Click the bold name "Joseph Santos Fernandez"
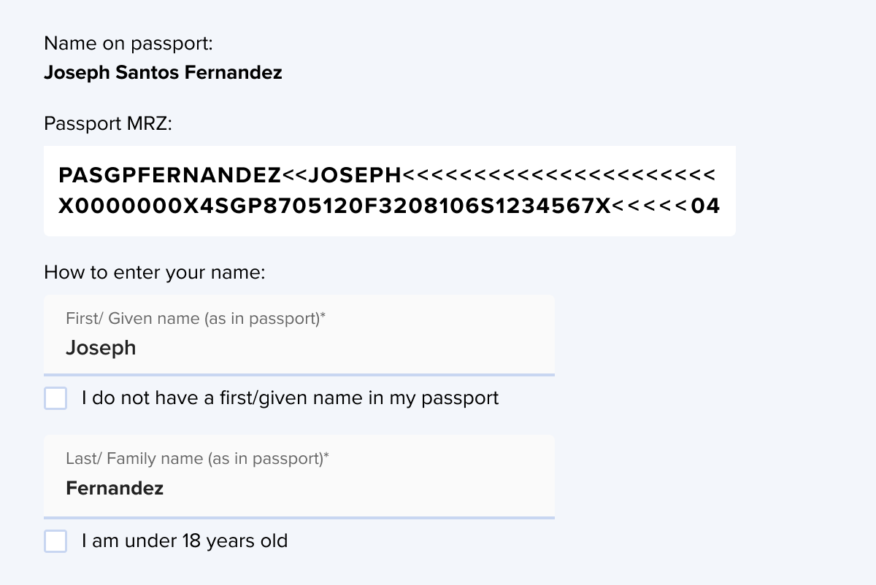The height and width of the screenshot is (585, 876). click(163, 73)
